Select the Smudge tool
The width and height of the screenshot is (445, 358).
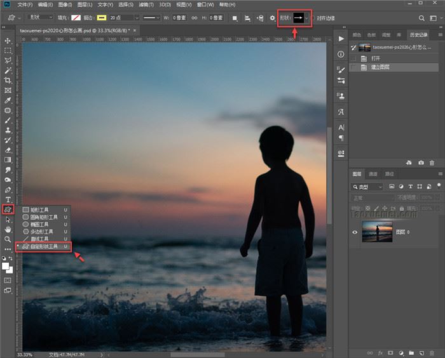8,169
